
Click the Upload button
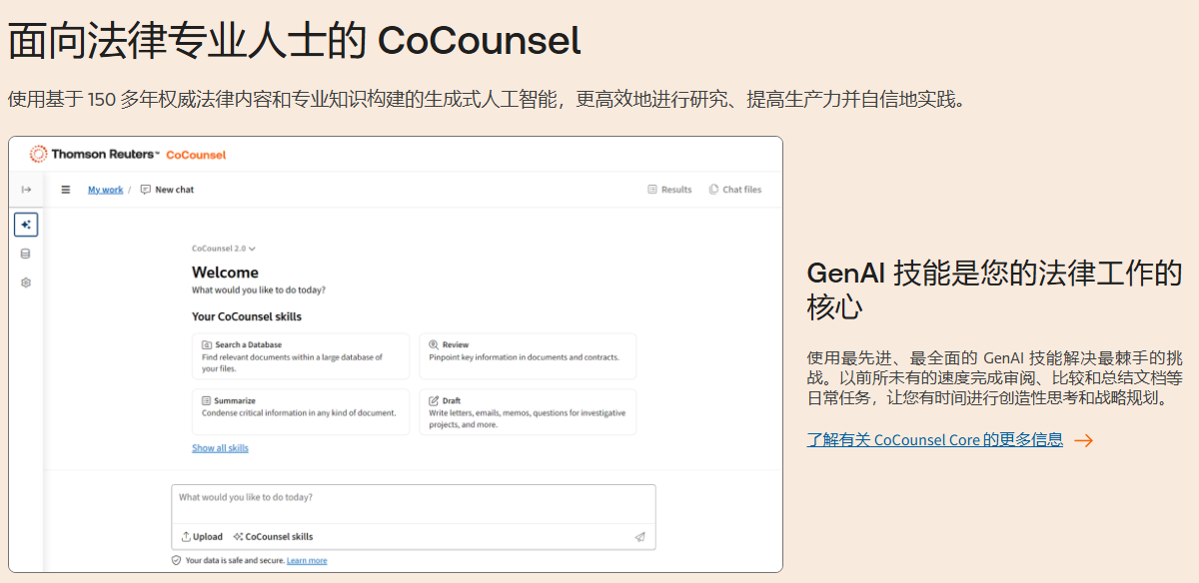pos(202,536)
